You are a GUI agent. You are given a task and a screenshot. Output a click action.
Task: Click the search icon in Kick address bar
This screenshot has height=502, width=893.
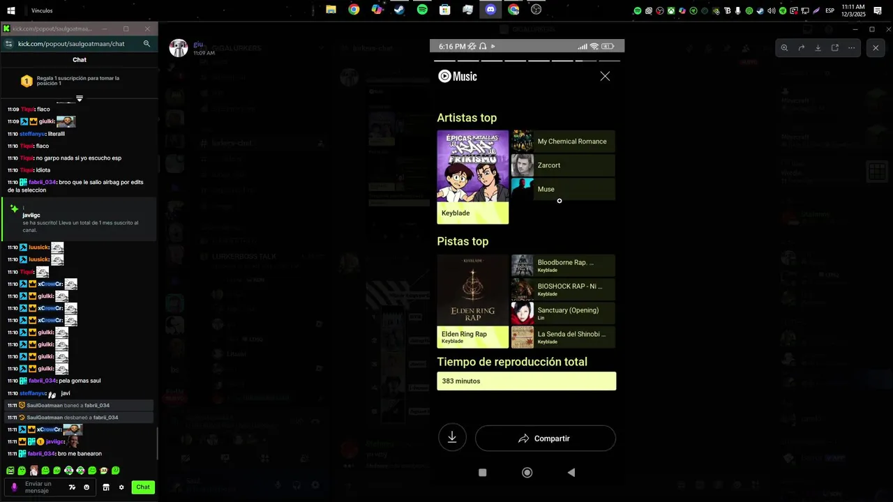147,43
